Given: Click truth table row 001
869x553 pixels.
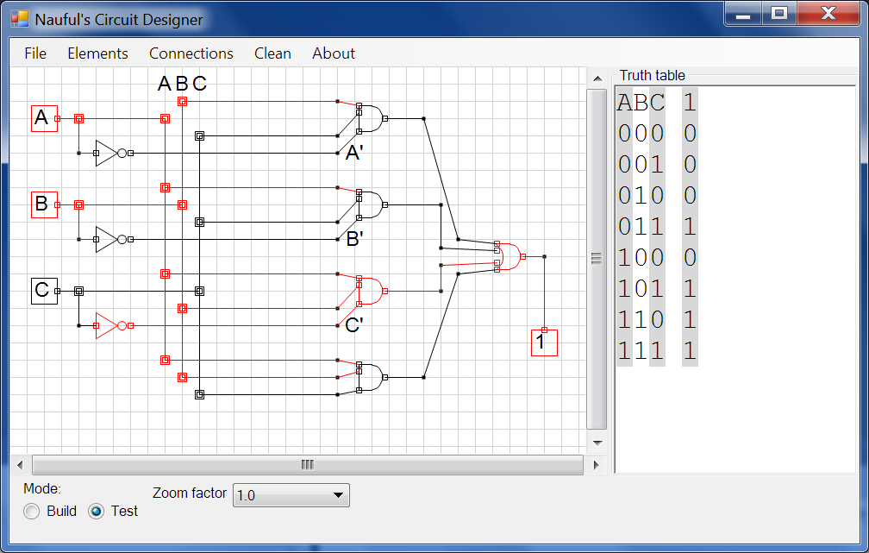Looking at the screenshot, I should pyautogui.click(x=657, y=165).
